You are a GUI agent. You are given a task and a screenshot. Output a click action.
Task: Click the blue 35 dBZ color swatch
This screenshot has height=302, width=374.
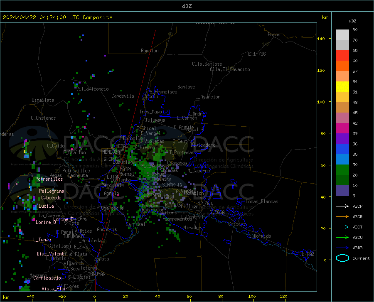pos(342,149)
